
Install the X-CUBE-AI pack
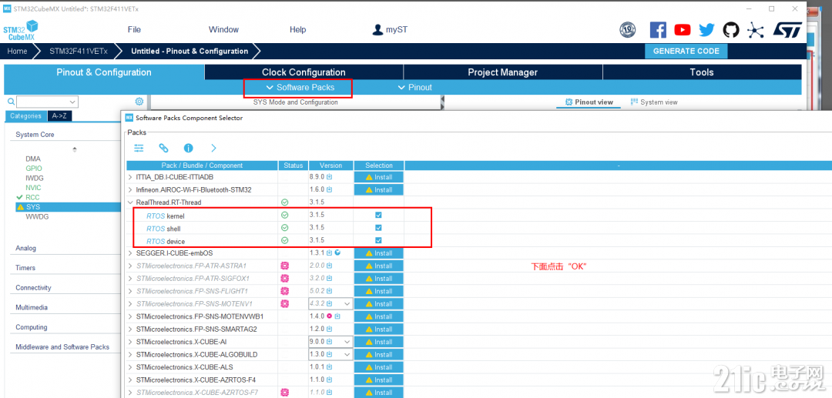coord(379,342)
